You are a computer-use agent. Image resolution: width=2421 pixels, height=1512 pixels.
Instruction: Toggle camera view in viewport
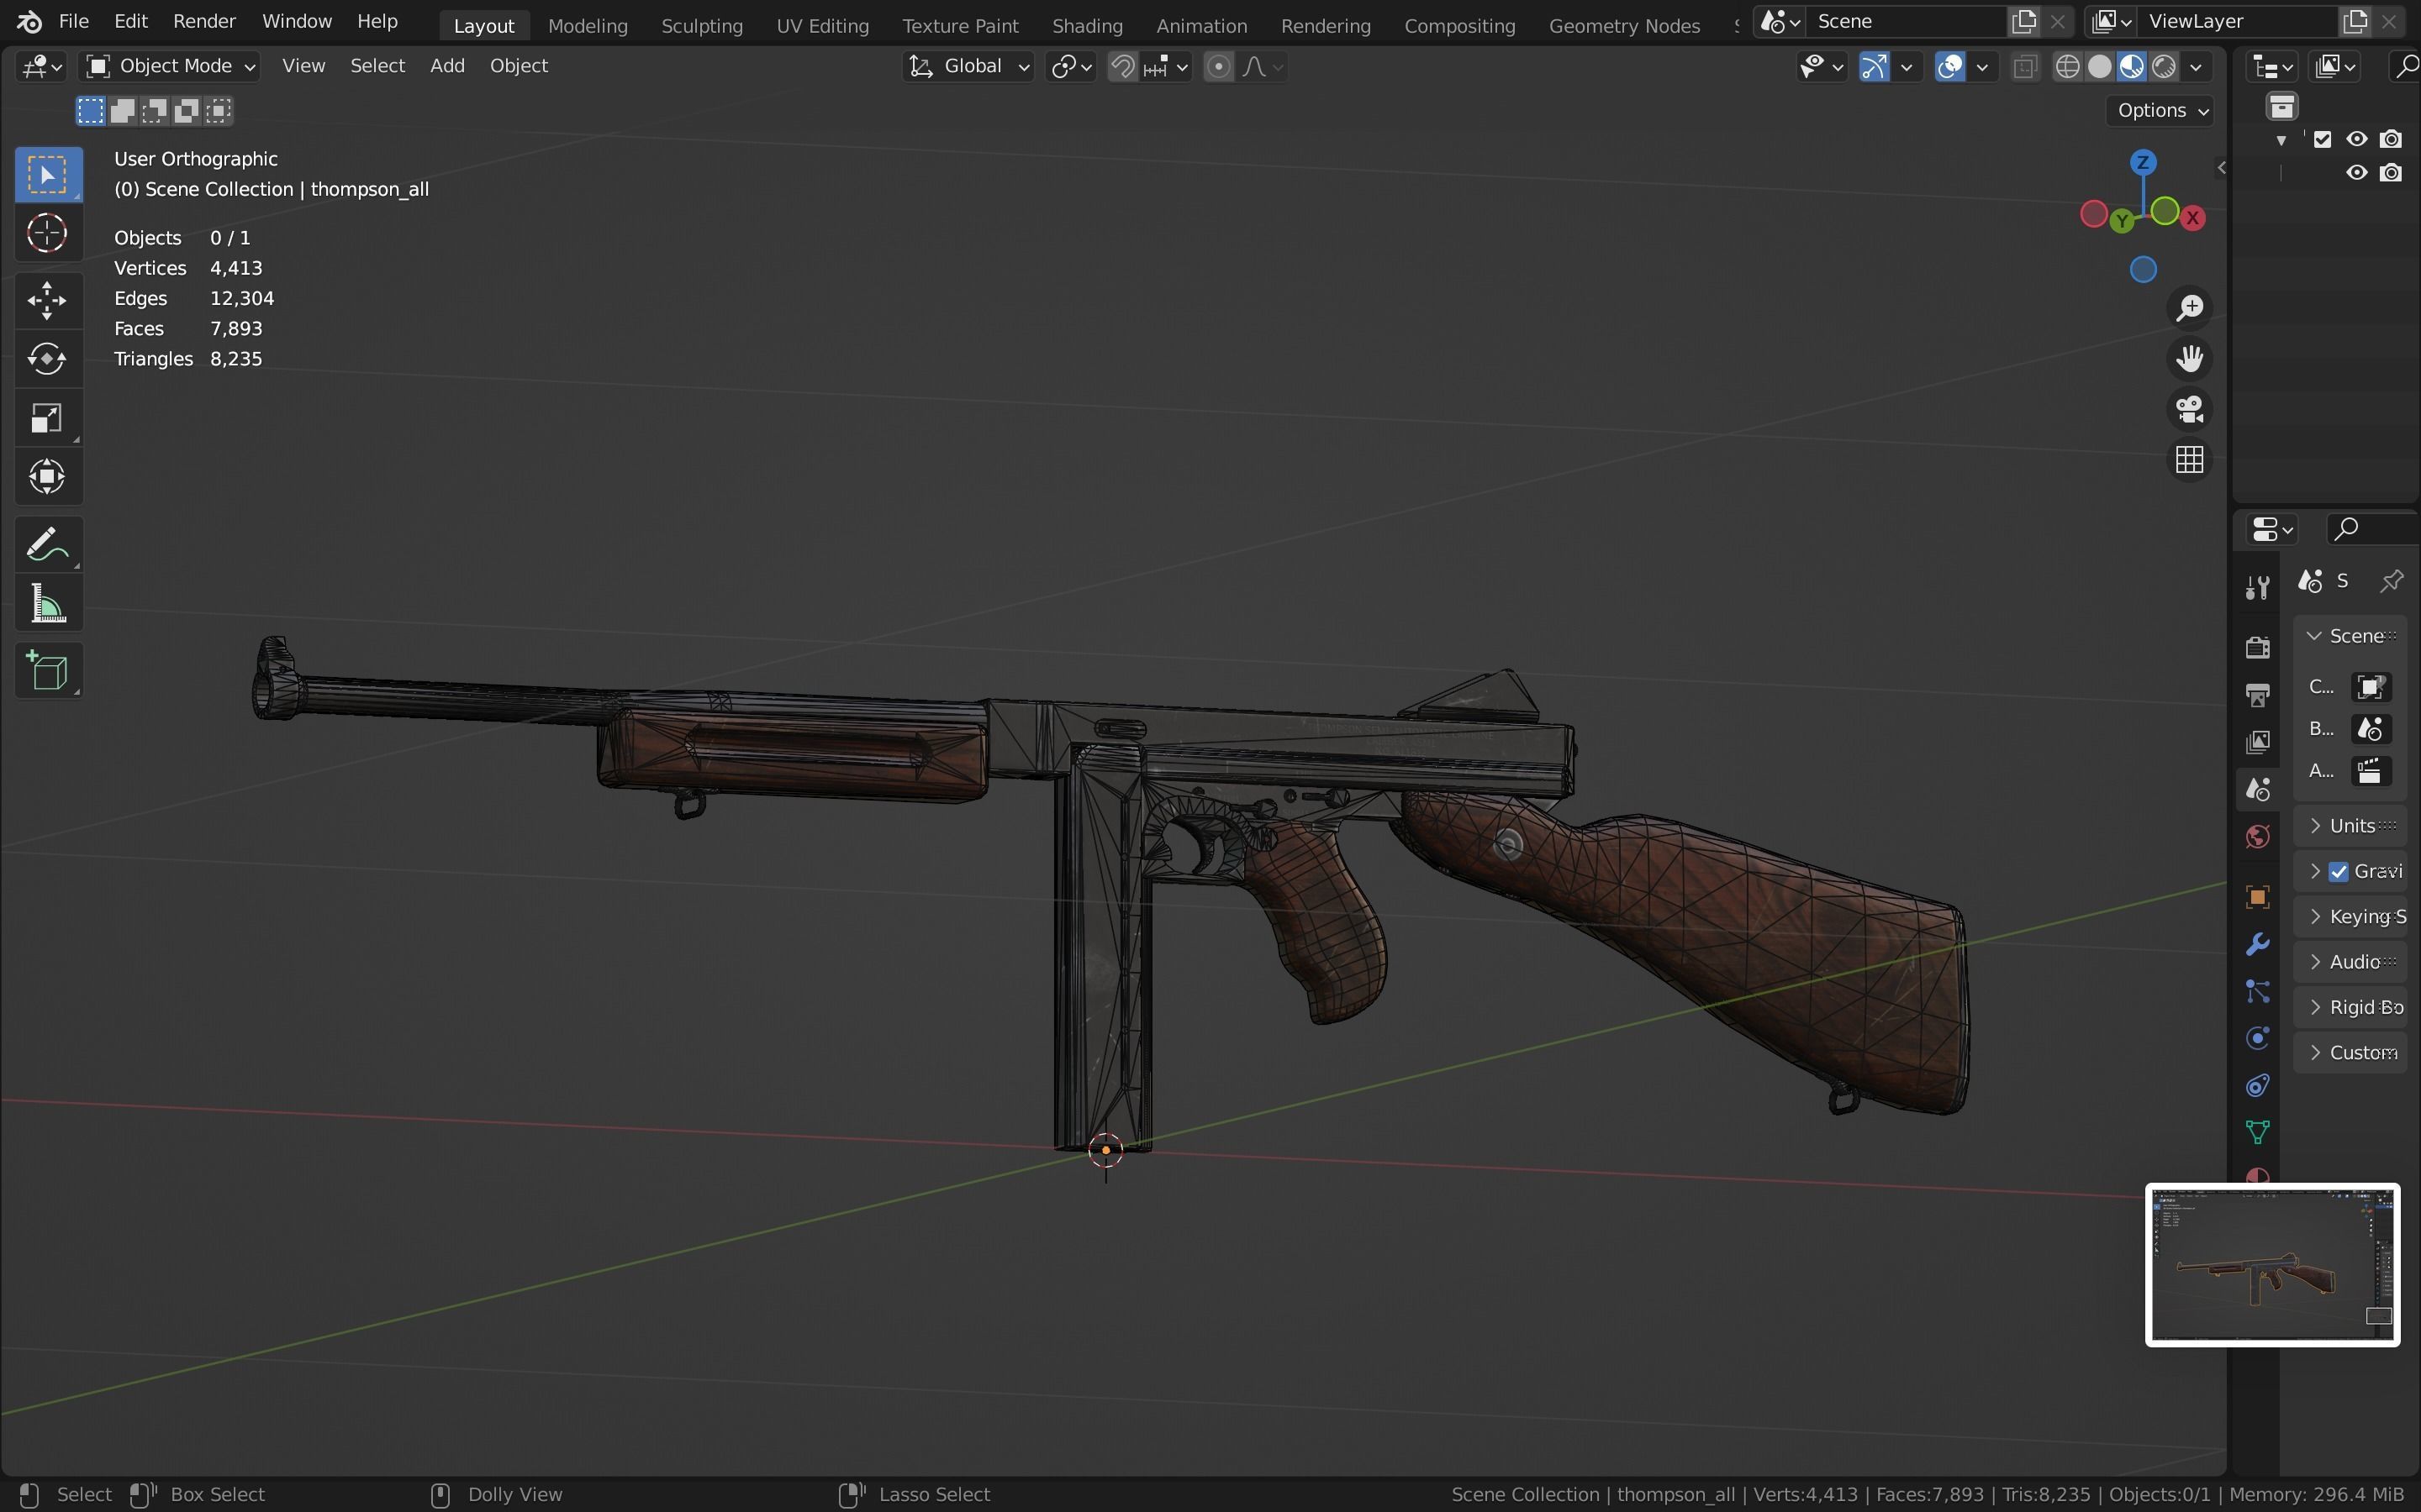(2189, 409)
